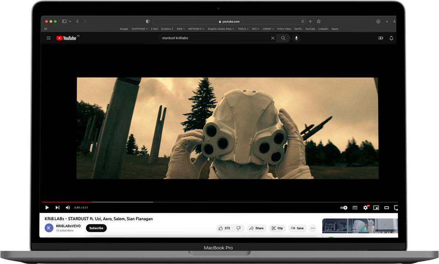
Task: Open the Netflix bookmark
Action: 298,29
